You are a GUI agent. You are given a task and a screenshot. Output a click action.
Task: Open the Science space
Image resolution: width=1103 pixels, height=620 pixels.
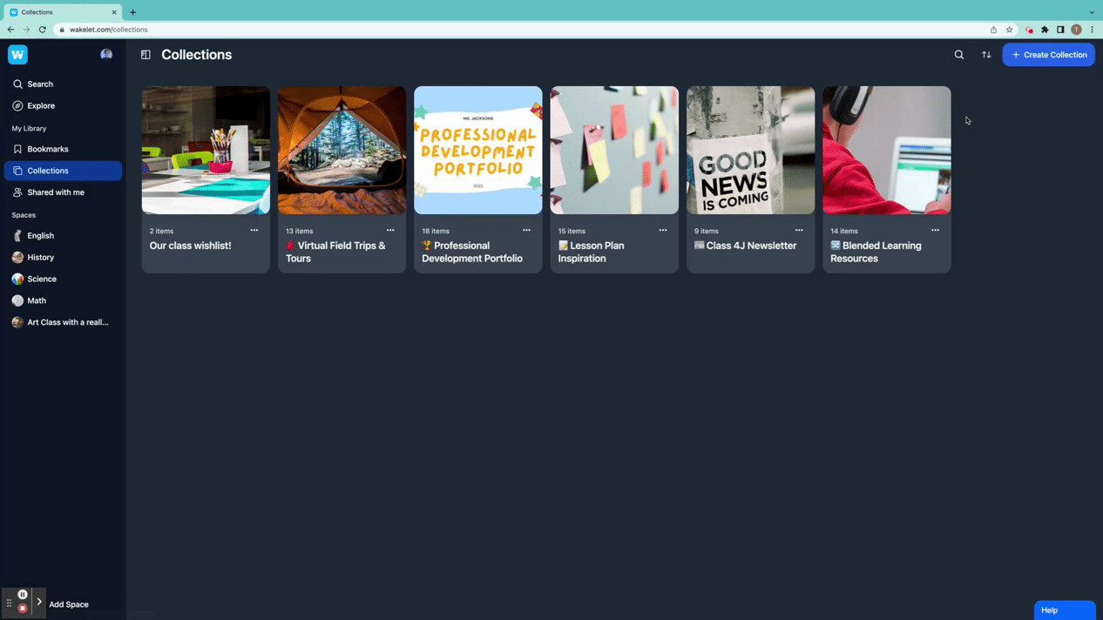41,279
